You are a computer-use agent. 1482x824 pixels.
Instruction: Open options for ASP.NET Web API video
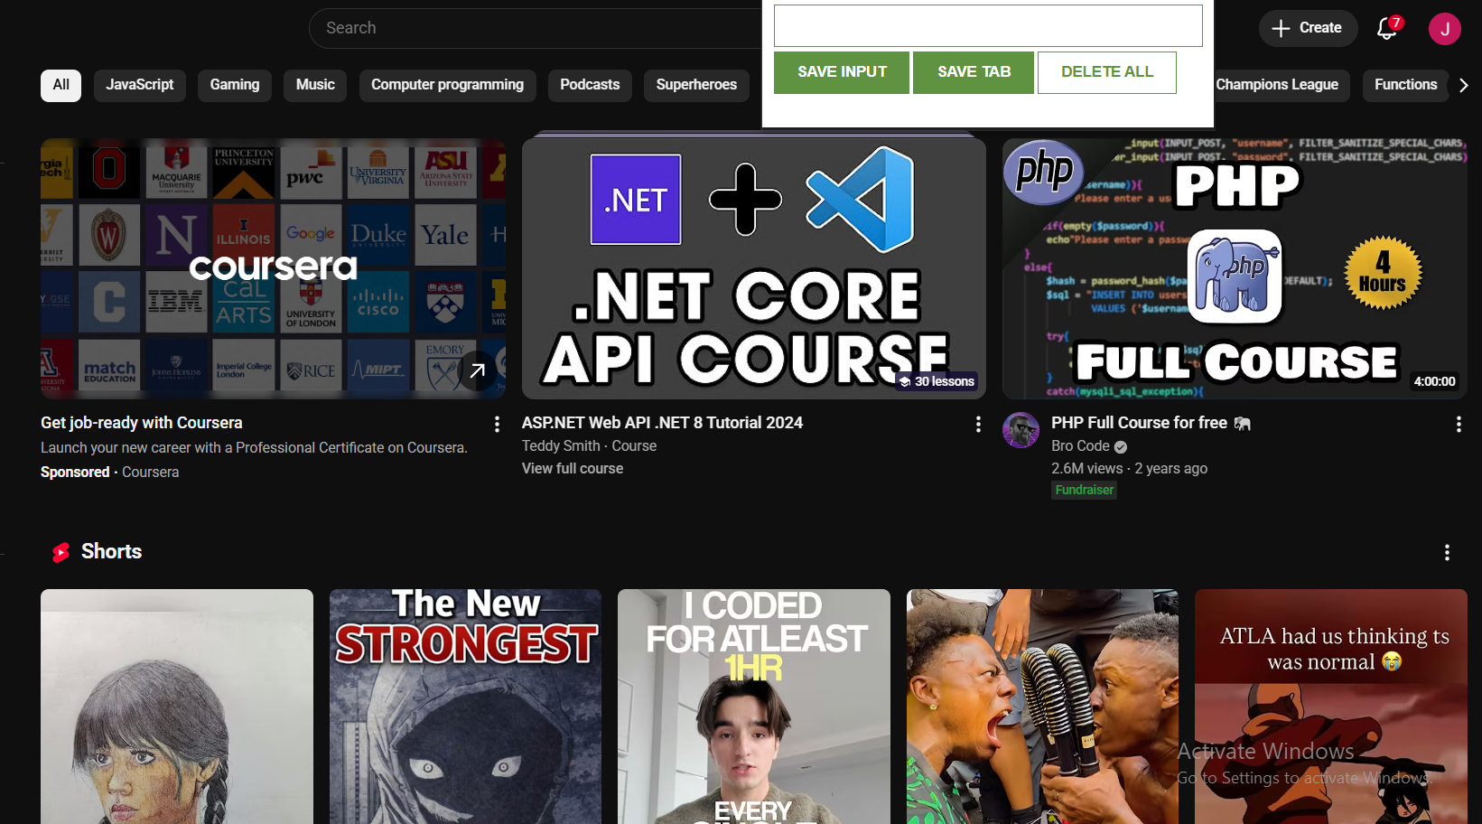(978, 424)
